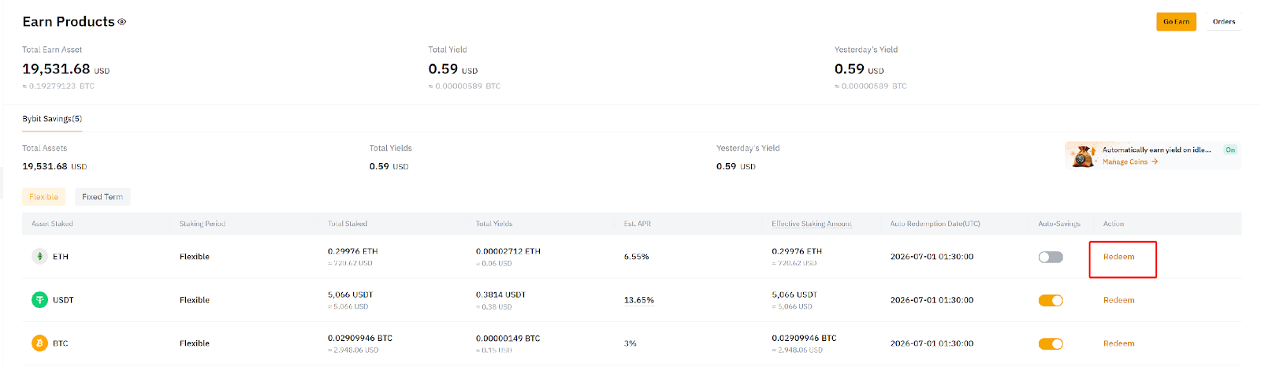Viewport: 1261px width, 367px height.
Task: Redeem the USDT savings
Action: click(1119, 300)
